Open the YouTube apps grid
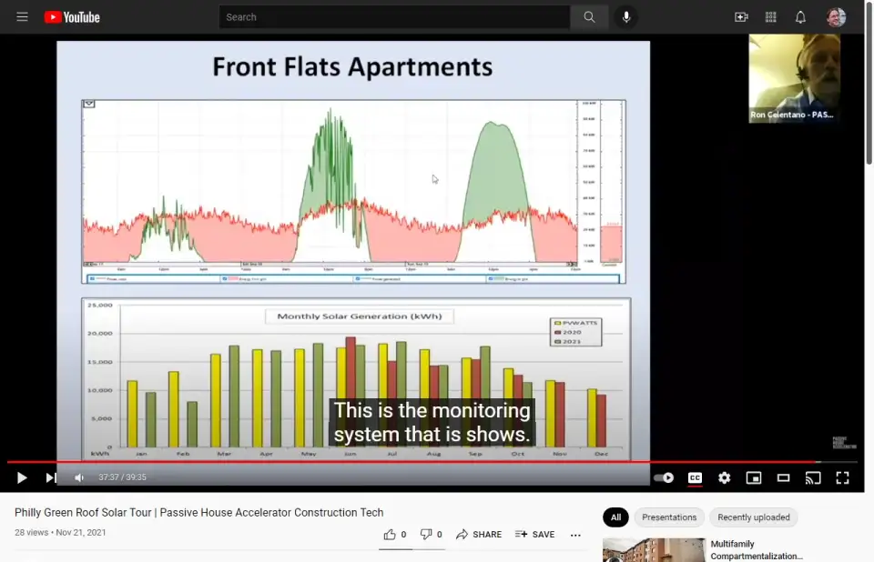874x562 pixels. tap(771, 17)
